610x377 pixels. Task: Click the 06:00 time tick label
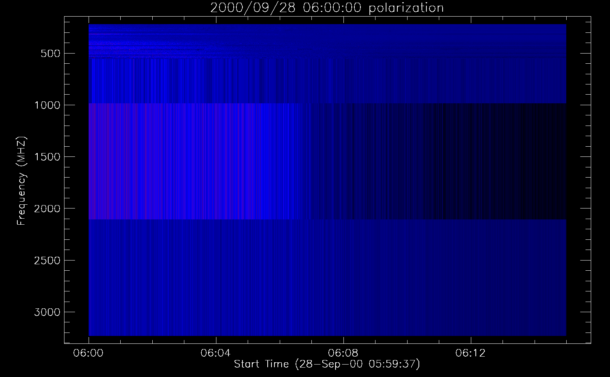point(89,353)
